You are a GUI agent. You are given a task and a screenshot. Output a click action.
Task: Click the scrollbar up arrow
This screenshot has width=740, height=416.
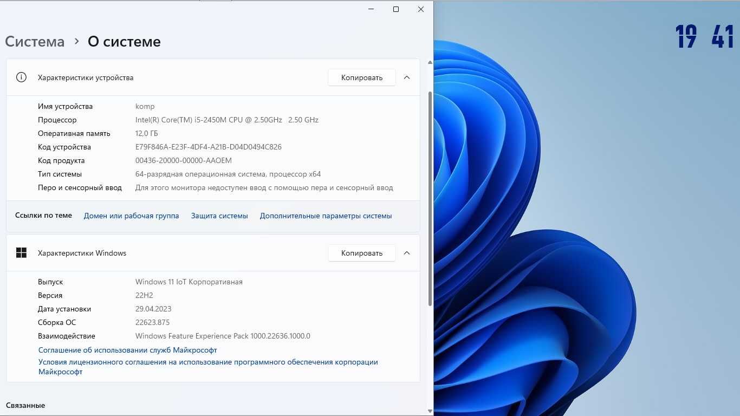pyautogui.click(x=430, y=63)
